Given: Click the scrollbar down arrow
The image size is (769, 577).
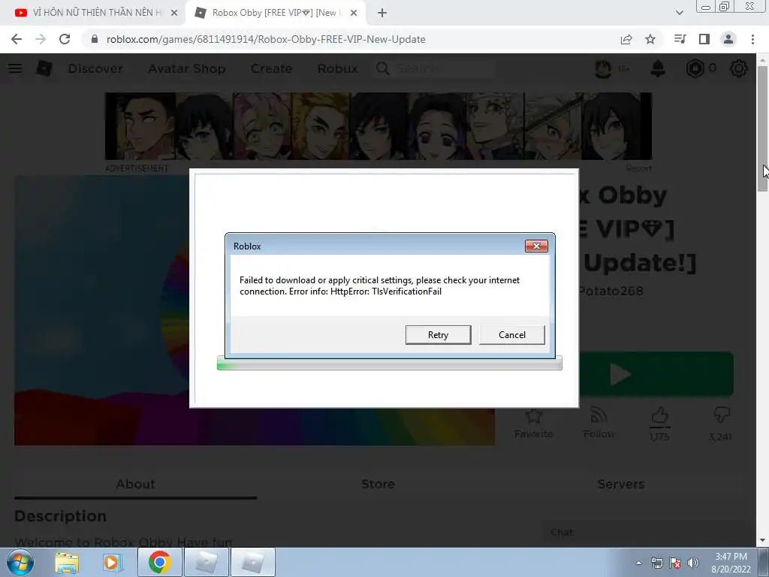Looking at the screenshot, I should [x=762, y=540].
